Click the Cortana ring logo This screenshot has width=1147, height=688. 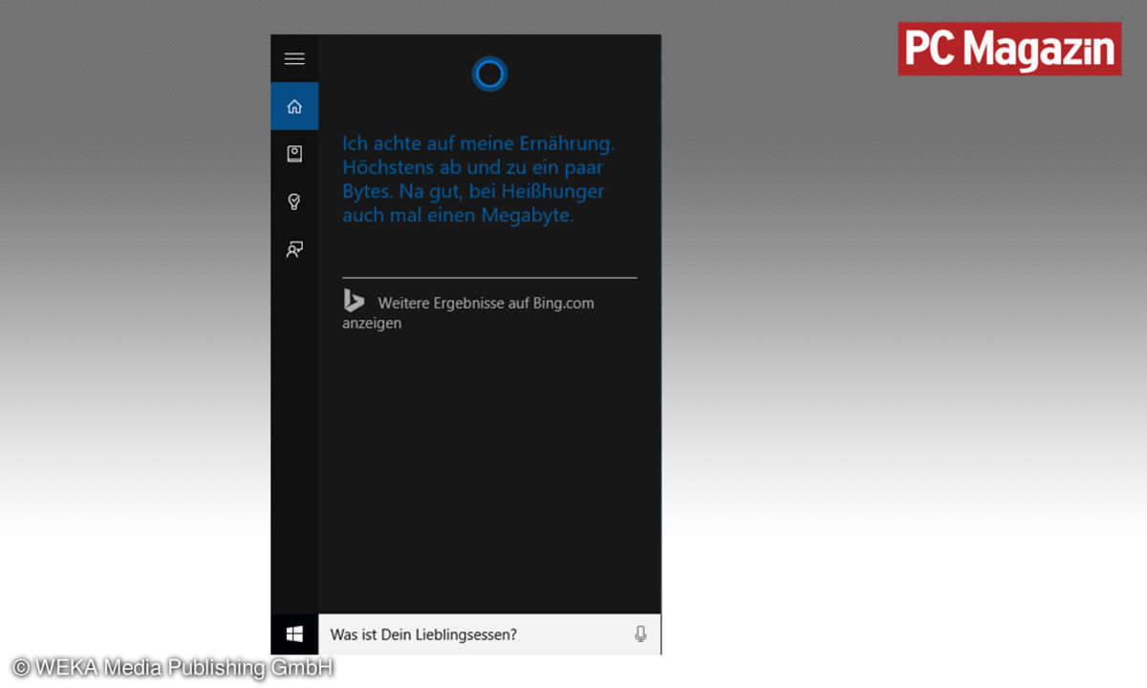coord(489,74)
